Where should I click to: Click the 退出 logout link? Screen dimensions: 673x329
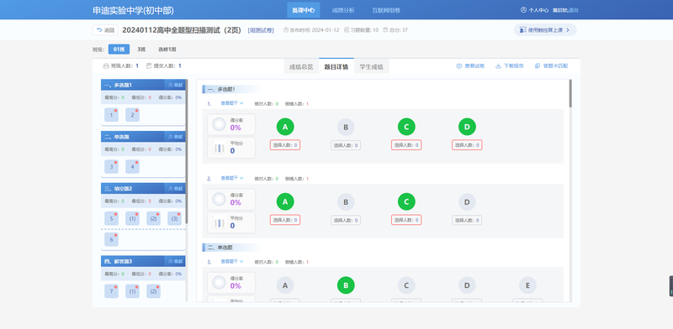[x=574, y=10]
